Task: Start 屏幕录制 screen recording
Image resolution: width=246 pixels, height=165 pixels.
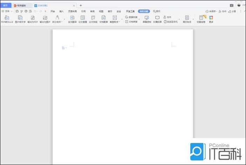Action: point(147,19)
